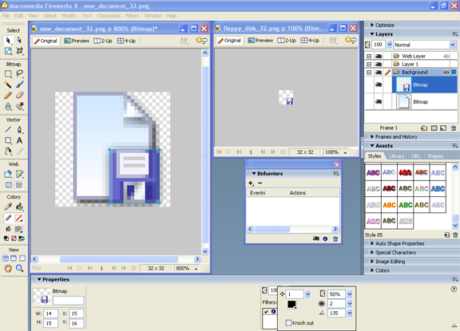Select the Pointer tool
Image resolution: width=460 pixels, height=331 pixels.
pos(8,40)
